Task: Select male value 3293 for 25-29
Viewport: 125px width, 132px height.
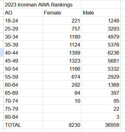Action: pos(101,29)
